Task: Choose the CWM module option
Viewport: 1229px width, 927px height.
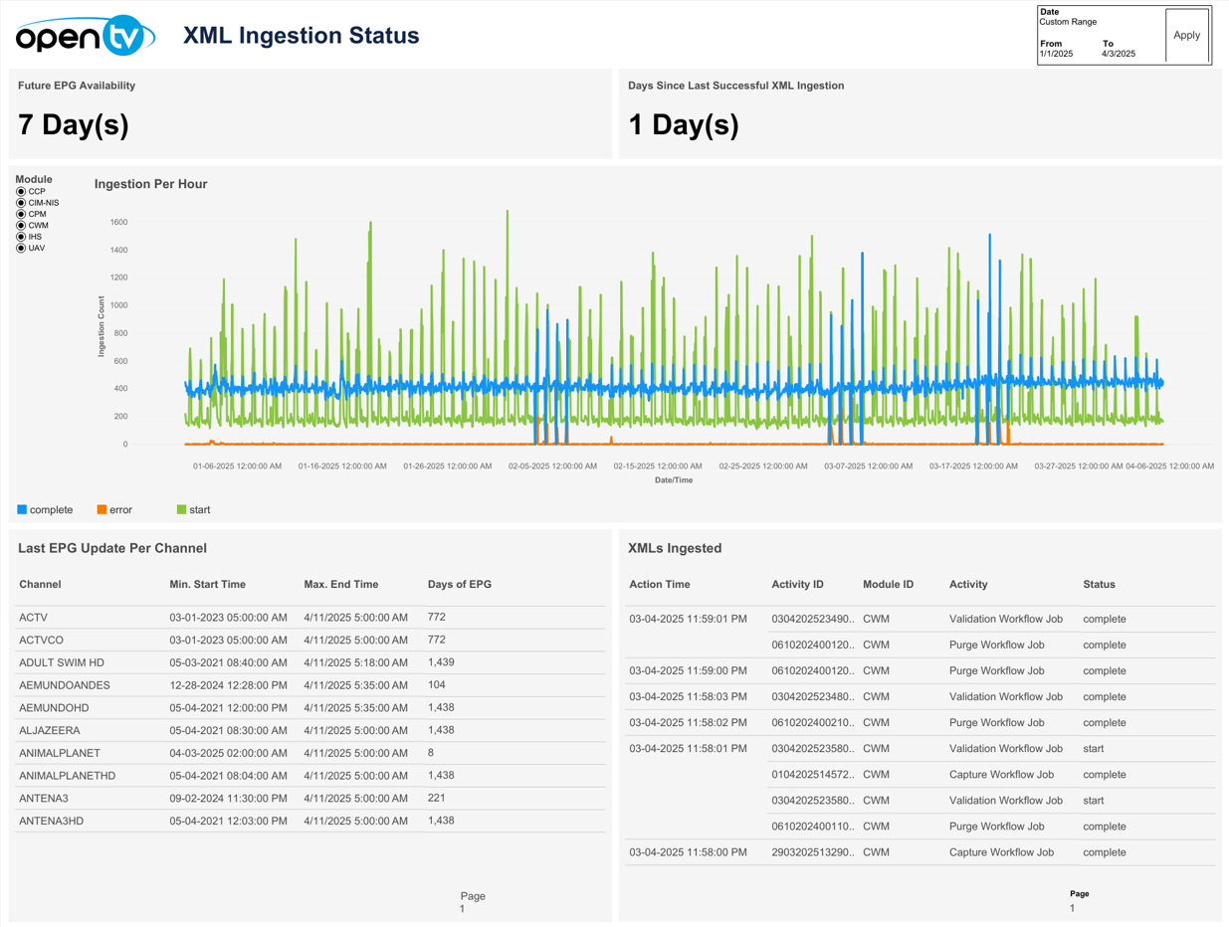Action: point(21,226)
